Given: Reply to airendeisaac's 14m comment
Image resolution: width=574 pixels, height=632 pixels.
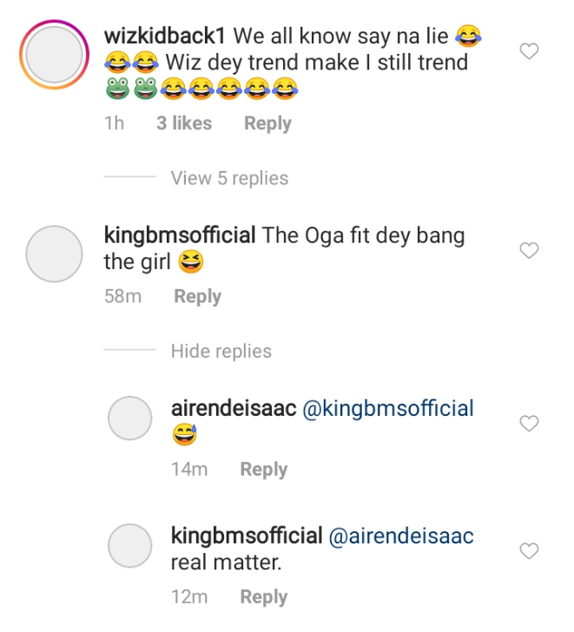Looking at the screenshot, I should pos(263,469).
